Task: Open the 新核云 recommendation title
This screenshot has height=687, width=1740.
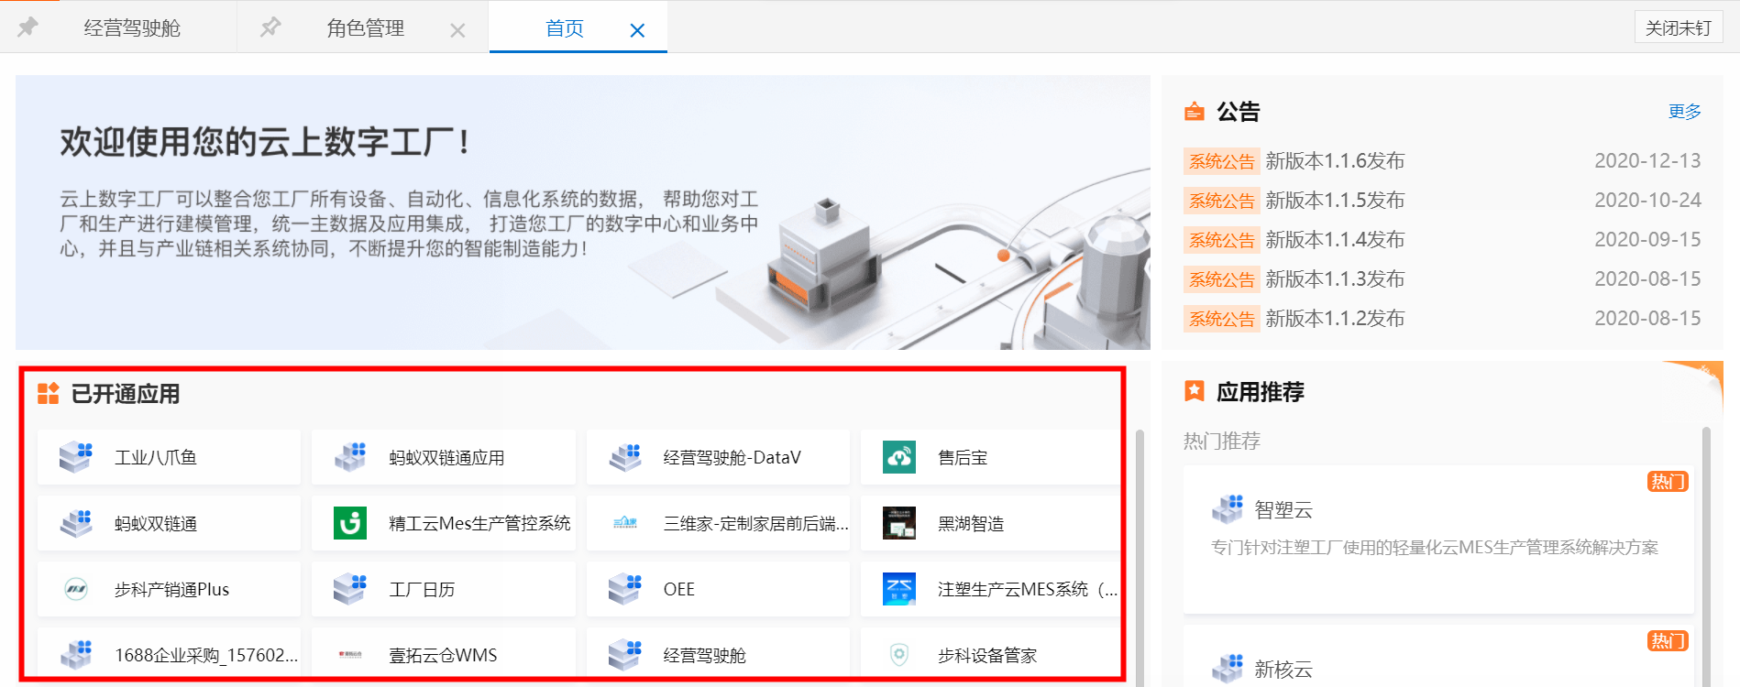Action: pos(1283,670)
